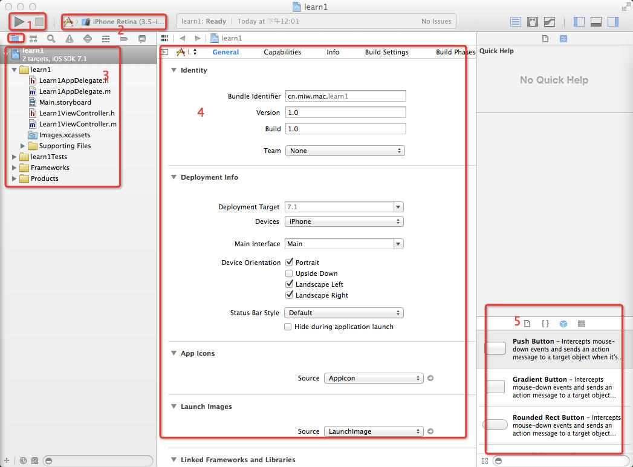Open the Code Snippet library
Viewport: 633px width, 467px height.
pos(545,324)
